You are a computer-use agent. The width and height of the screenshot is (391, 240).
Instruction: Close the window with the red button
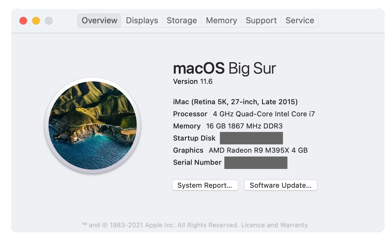pyautogui.click(x=23, y=21)
